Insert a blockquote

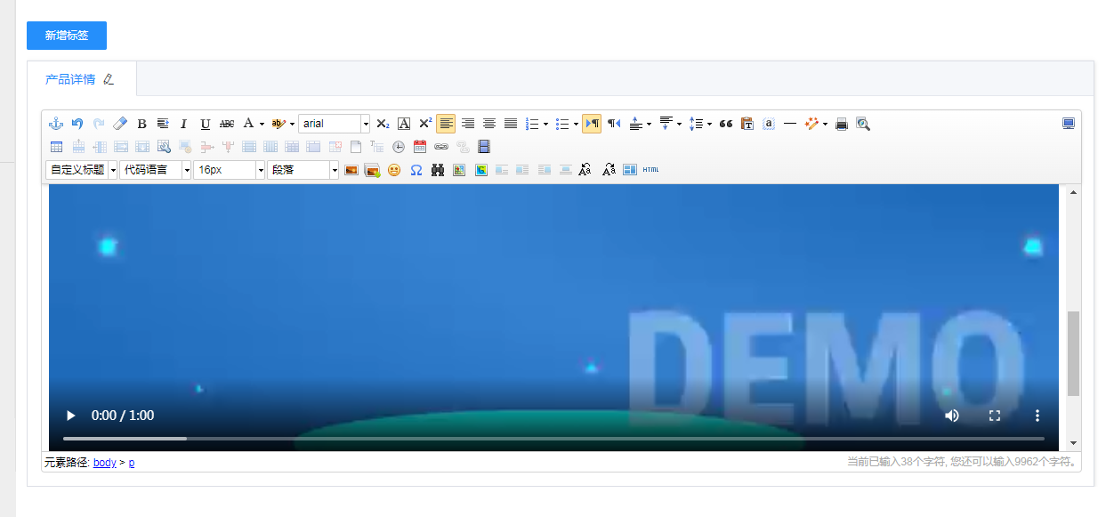726,124
